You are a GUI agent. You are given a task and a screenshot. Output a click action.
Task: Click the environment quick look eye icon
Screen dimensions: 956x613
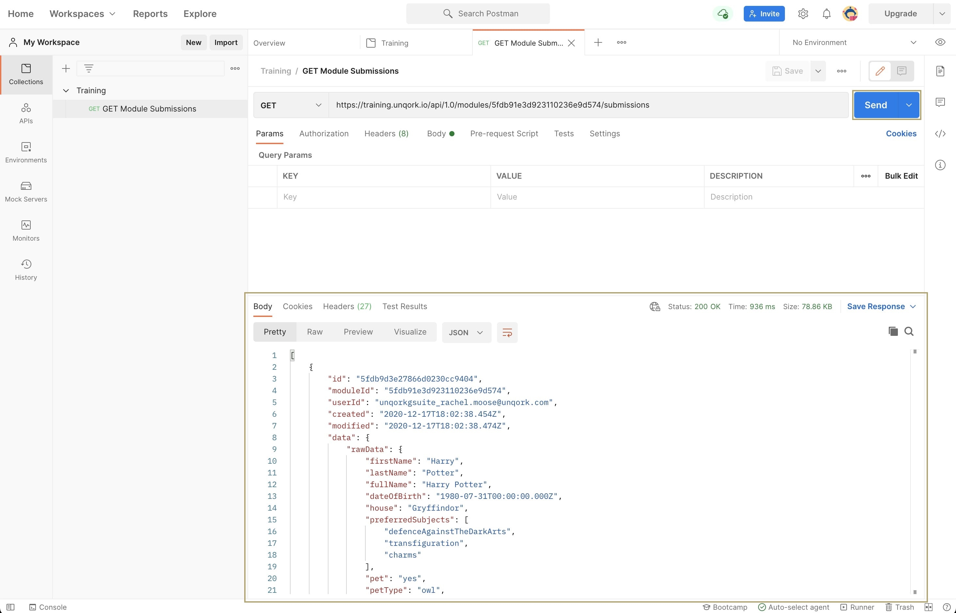[940, 42]
